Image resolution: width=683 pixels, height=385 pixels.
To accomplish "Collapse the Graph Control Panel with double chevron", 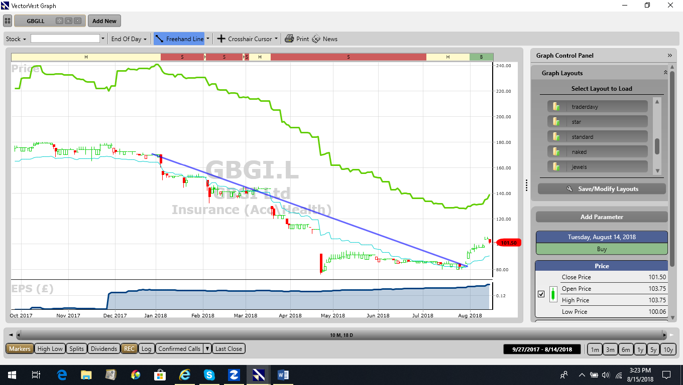I will [669, 56].
